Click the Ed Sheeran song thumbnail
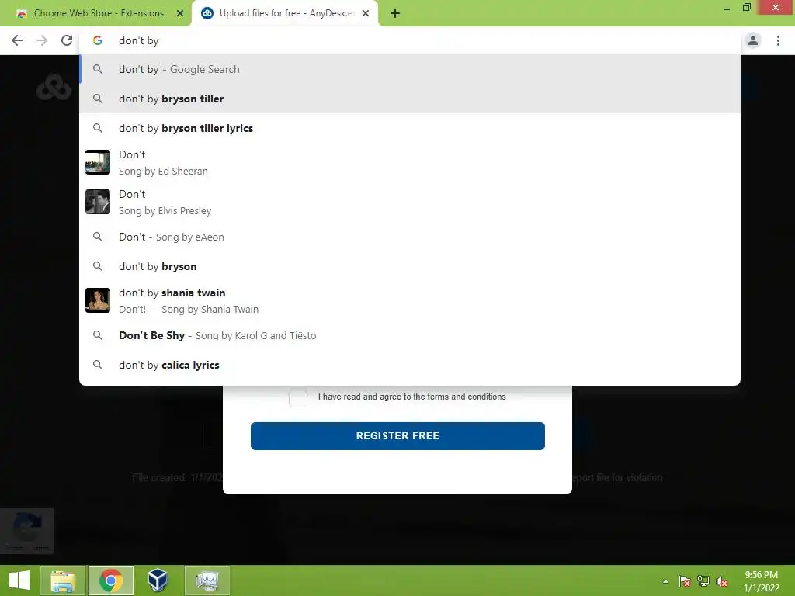This screenshot has width=795, height=596. pos(98,162)
